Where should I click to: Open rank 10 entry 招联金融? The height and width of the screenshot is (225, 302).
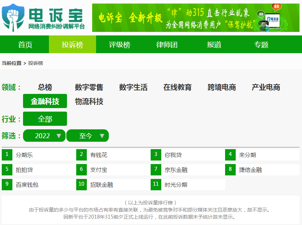(x=113, y=185)
